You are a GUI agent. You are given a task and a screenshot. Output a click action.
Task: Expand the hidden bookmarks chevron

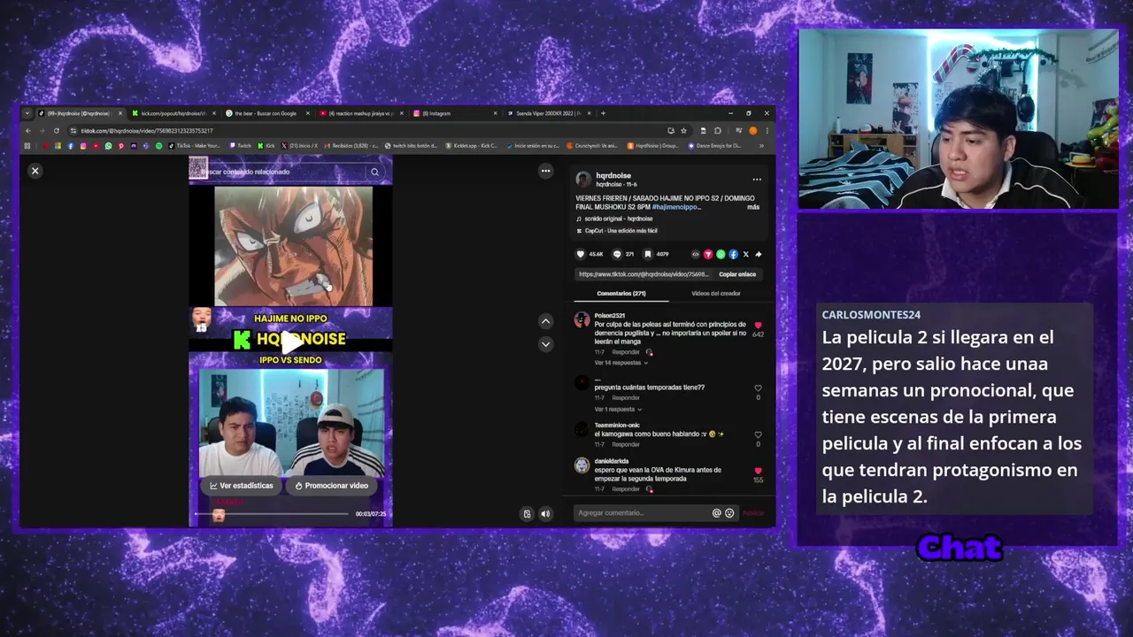click(x=761, y=146)
